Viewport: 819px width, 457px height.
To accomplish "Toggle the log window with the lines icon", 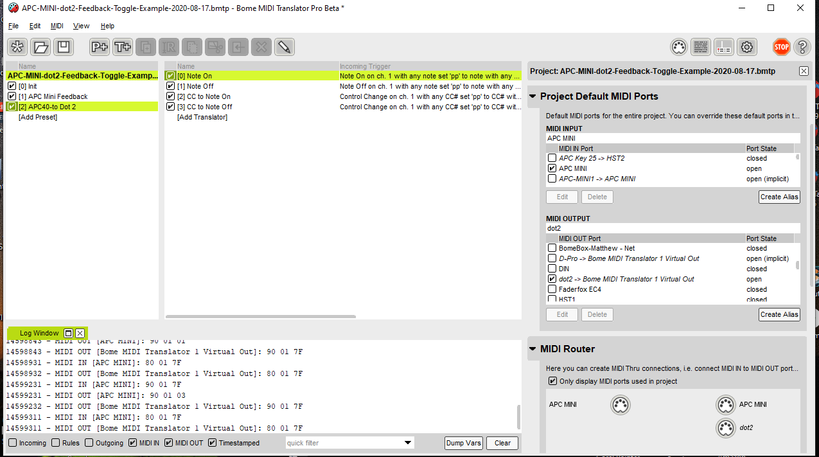I will point(701,47).
